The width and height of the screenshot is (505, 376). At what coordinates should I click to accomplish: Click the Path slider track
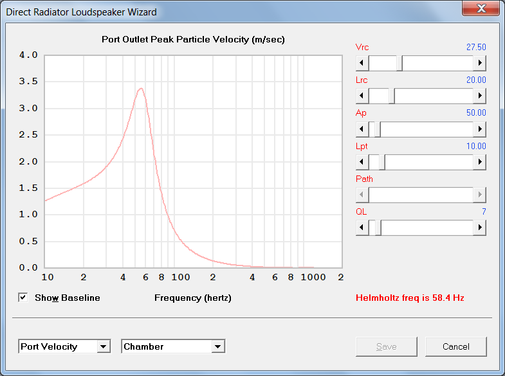click(x=421, y=195)
